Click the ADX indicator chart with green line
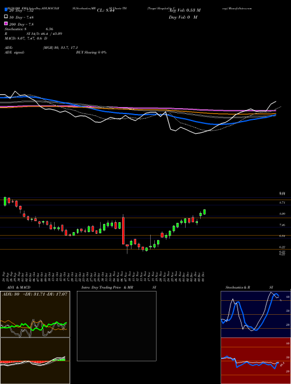The width and height of the screenshot is (291, 384). point(35,314)
